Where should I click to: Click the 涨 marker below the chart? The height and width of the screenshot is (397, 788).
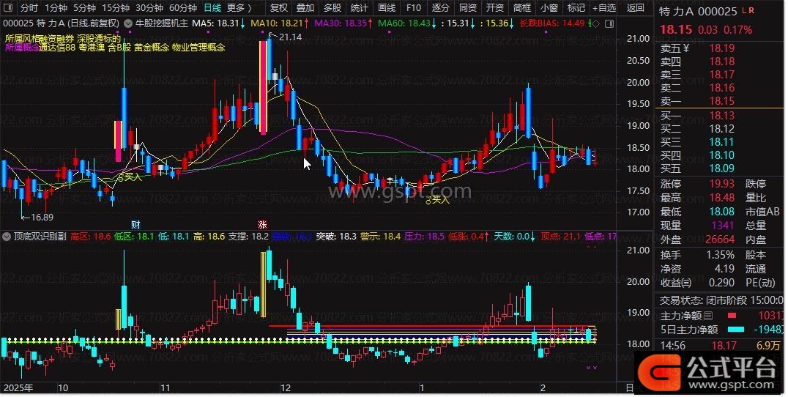coord(261,223)
